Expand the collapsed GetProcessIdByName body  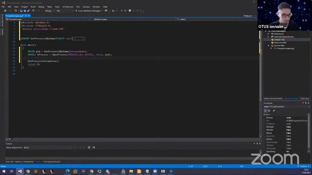click(x=79, y=39)
